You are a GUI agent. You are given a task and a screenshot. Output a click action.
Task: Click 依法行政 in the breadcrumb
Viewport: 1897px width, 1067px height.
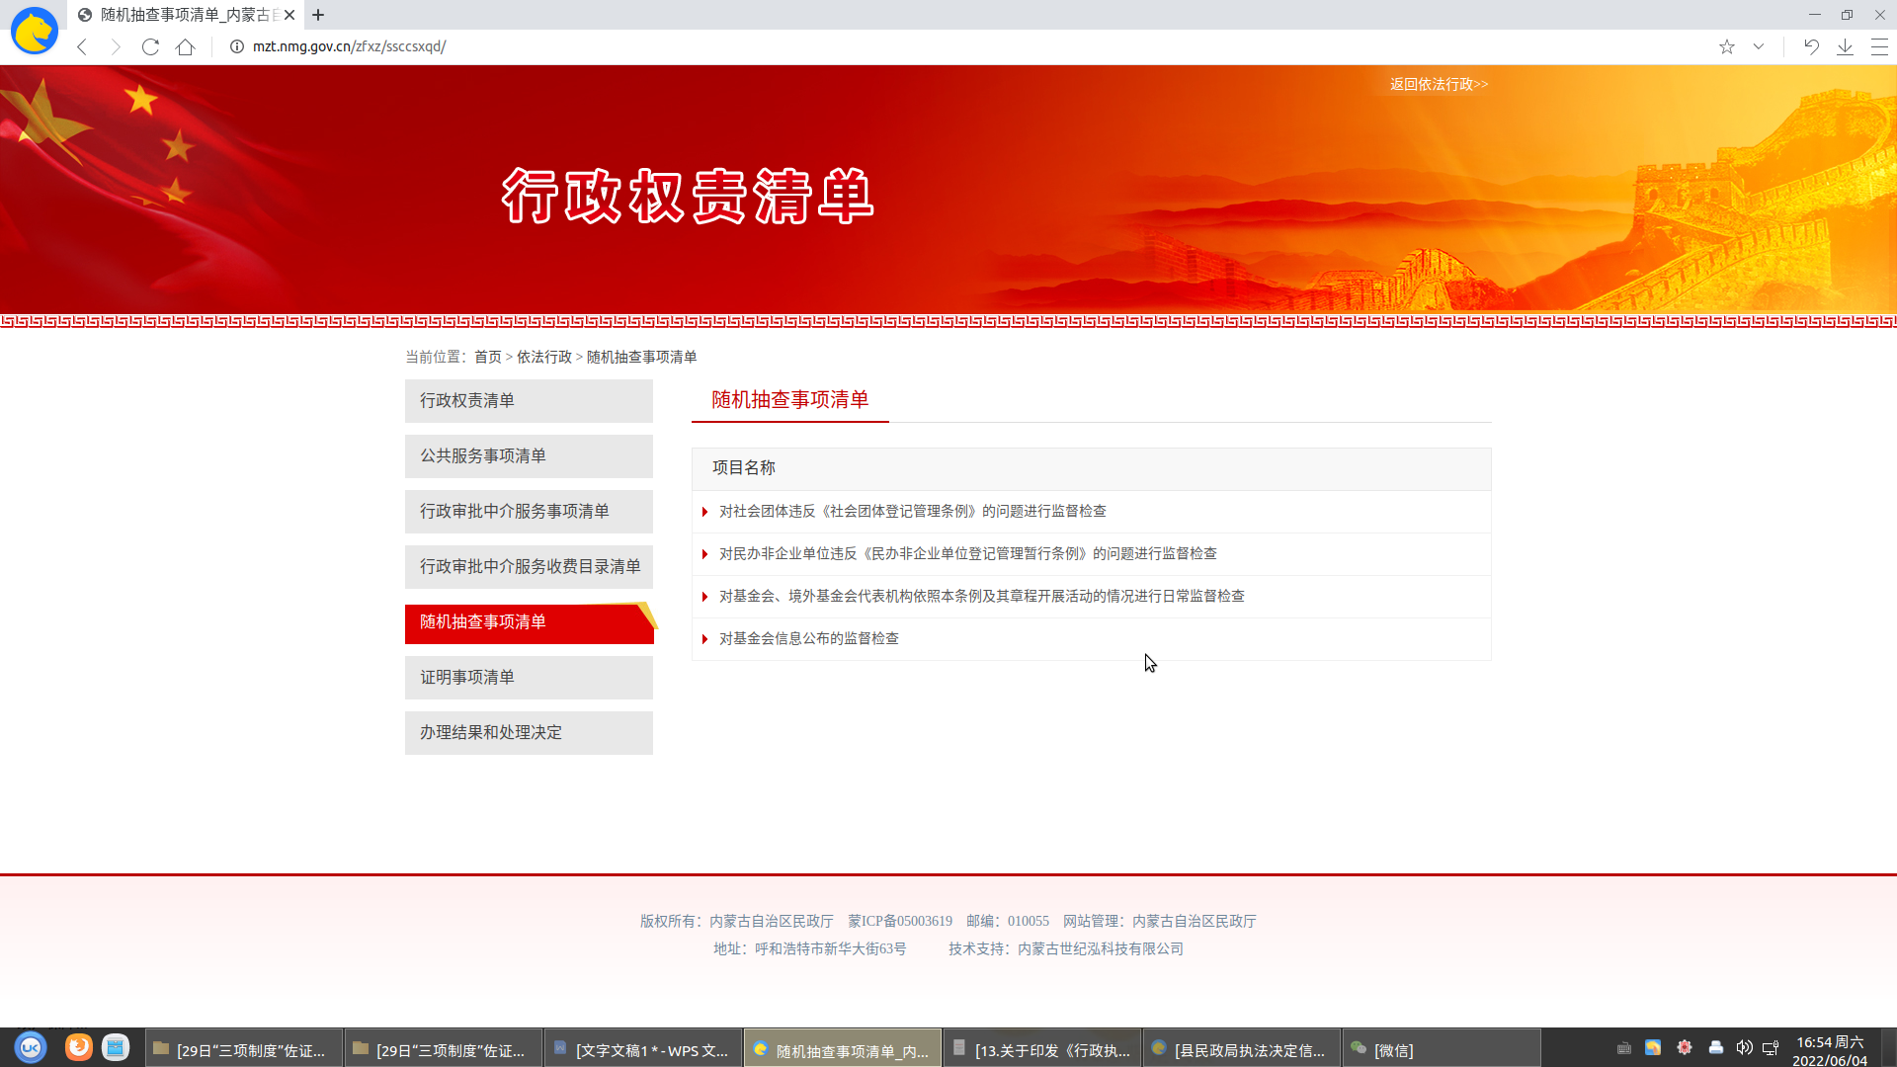[x=544, y=357]
